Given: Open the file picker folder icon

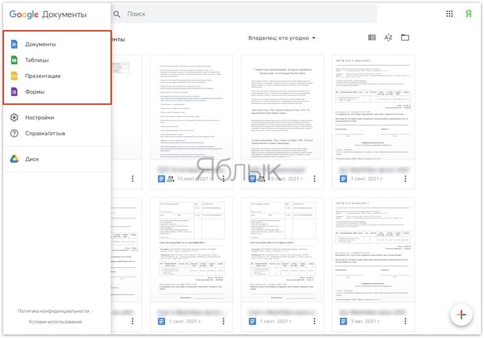Looking at the screenshot, I should [405, 37].
